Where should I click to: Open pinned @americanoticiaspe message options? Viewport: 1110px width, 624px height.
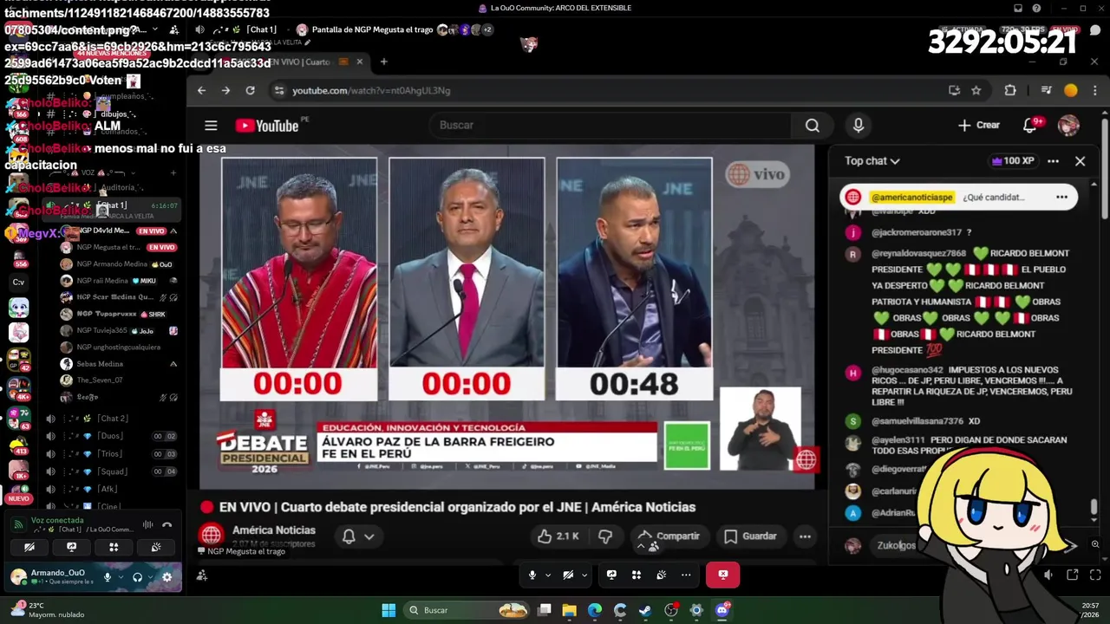pyautogui.click(x=1061, y=198)
